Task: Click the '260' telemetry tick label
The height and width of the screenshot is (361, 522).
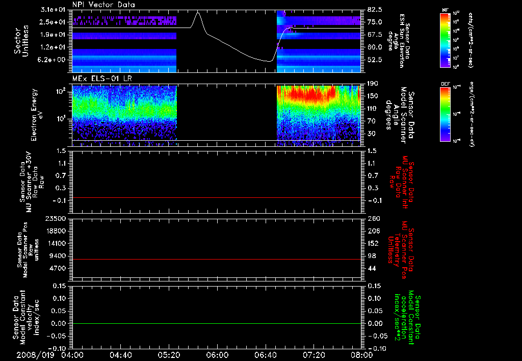Action: tap(373, 219)
